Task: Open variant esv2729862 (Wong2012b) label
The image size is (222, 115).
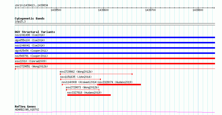Action: pos(76,72)
